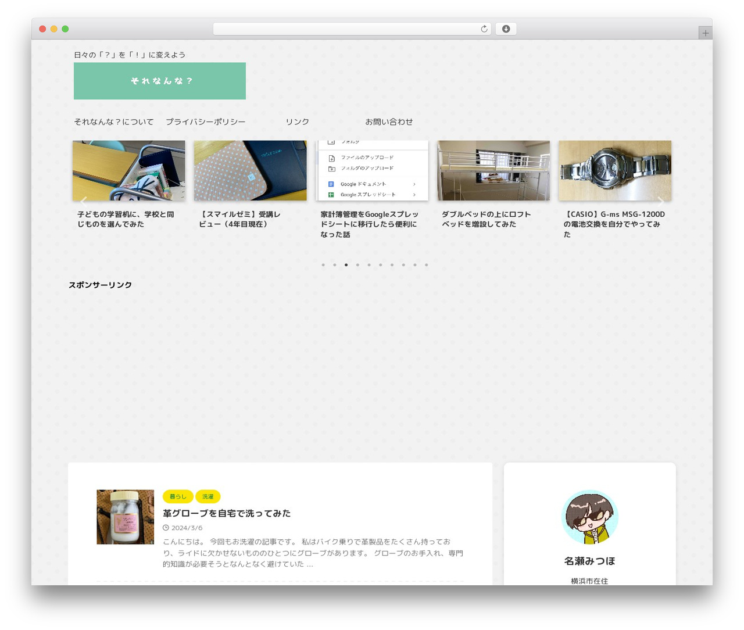Open the 家計簿管理をGoogleスプレッドシートに移行 title
744x630 pixels.
(x=369, y=224)
